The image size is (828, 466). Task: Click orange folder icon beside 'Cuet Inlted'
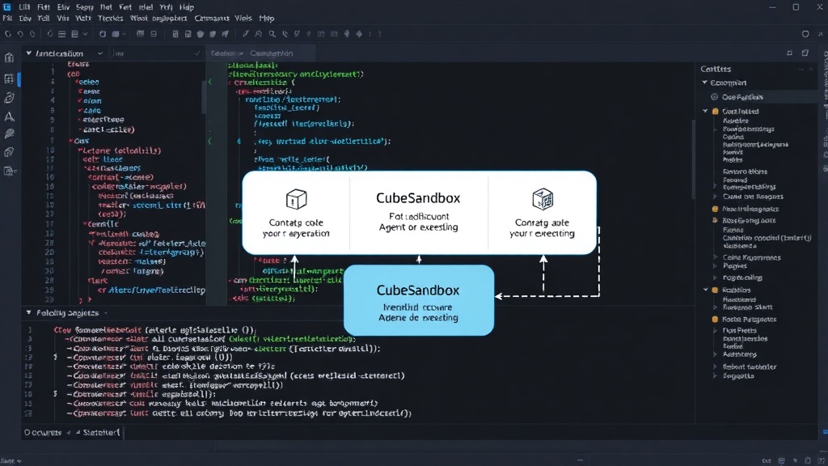coord(716,112)
